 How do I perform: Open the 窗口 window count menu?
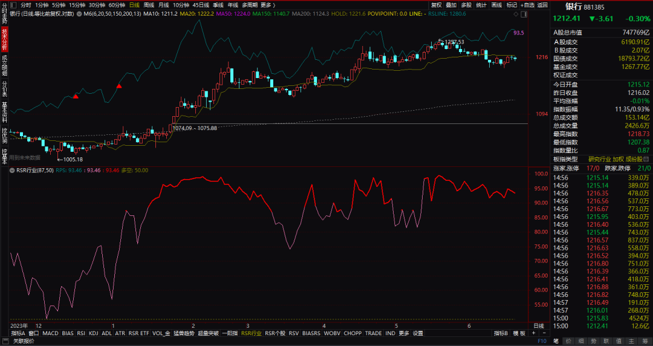coord(34,333)
